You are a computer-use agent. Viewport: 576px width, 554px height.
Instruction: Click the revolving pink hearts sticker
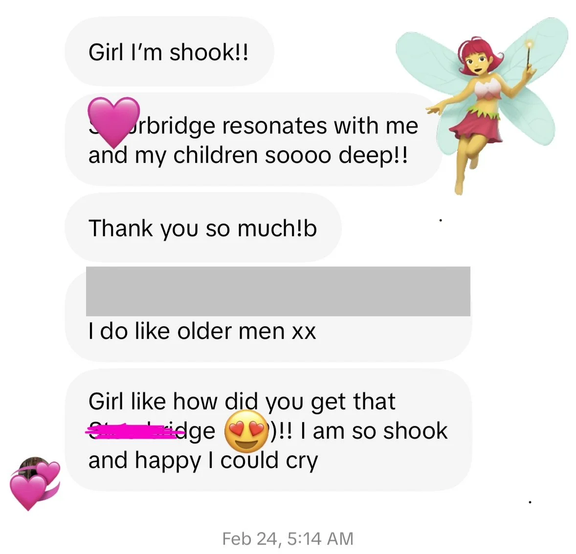coord(35,485)
